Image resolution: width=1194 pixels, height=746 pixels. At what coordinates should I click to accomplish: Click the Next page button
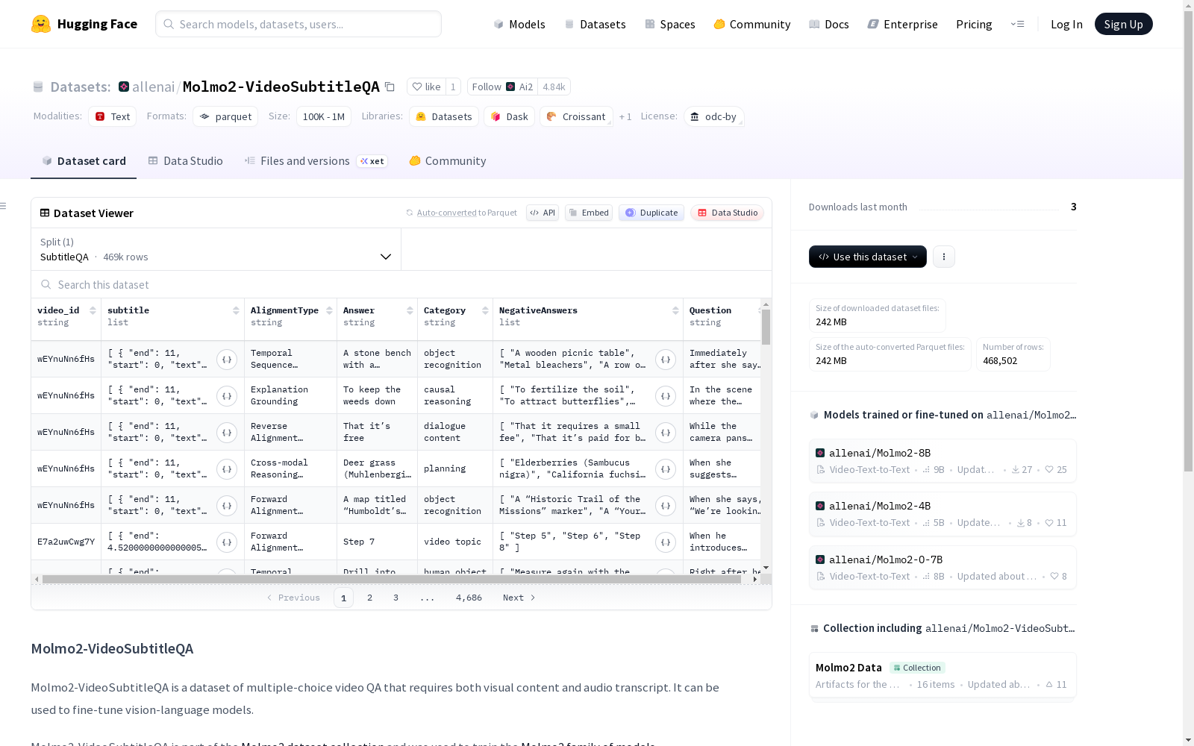tap(519, 598)
